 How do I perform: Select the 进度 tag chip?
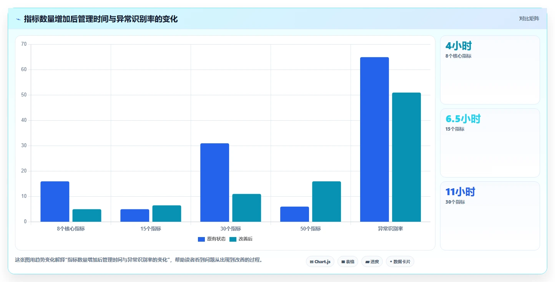point(372,262)
